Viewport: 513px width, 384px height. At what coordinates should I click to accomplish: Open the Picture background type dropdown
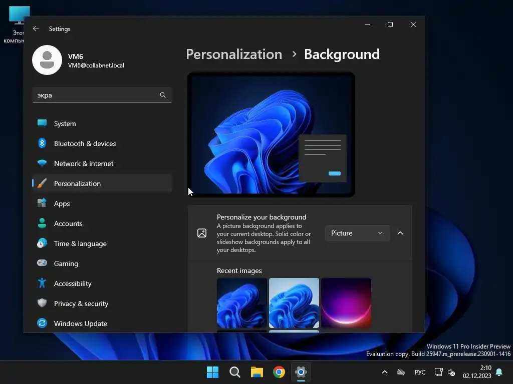pos(357,233)
